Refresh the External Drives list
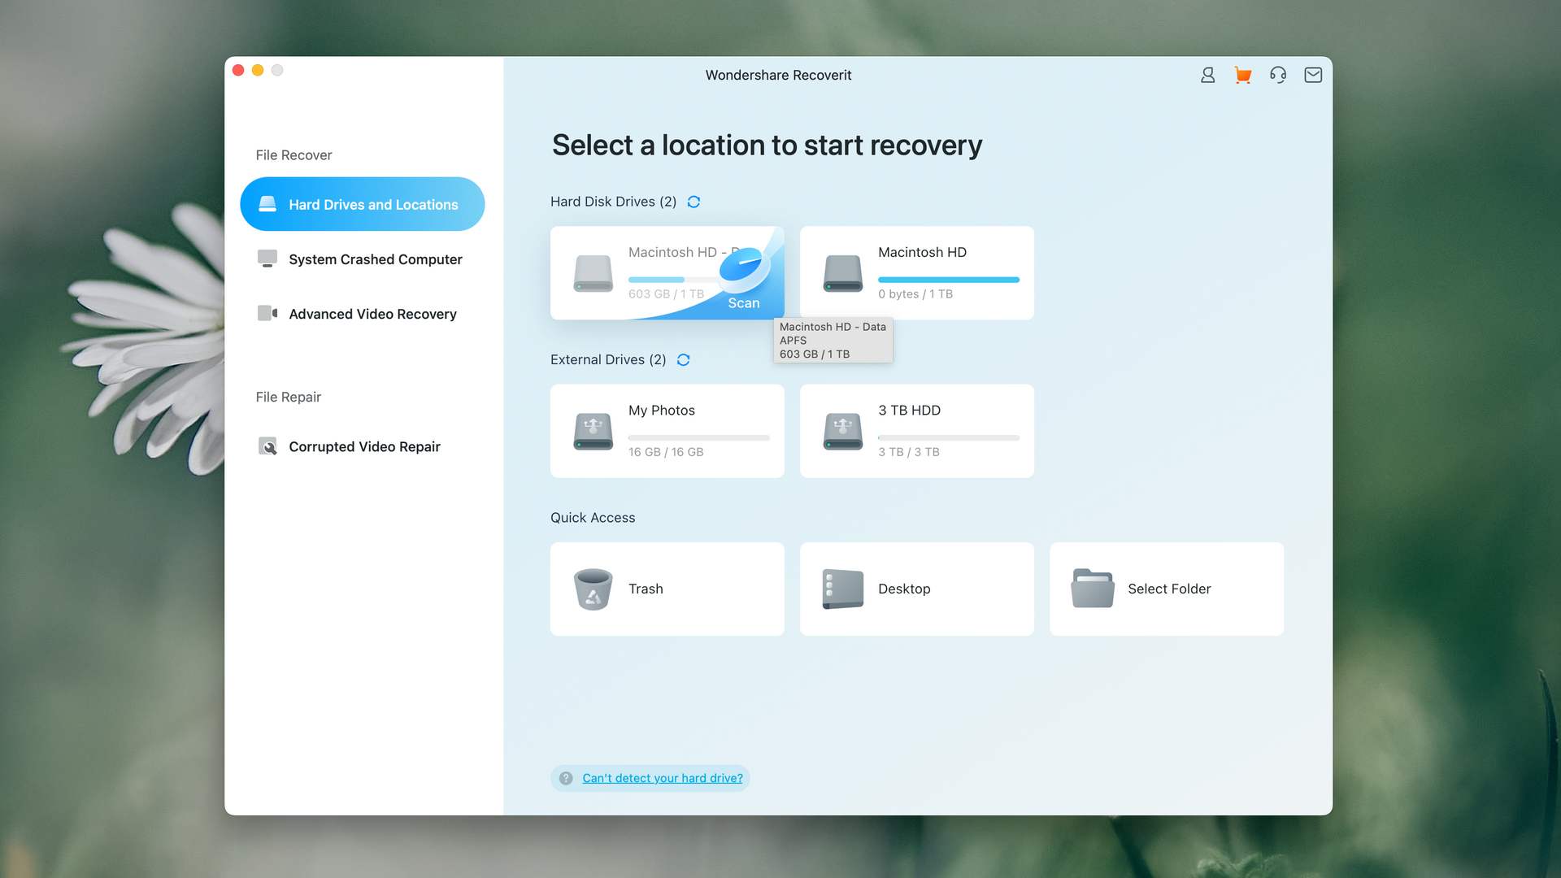1561x878 pixels. [x=683, y=359]
